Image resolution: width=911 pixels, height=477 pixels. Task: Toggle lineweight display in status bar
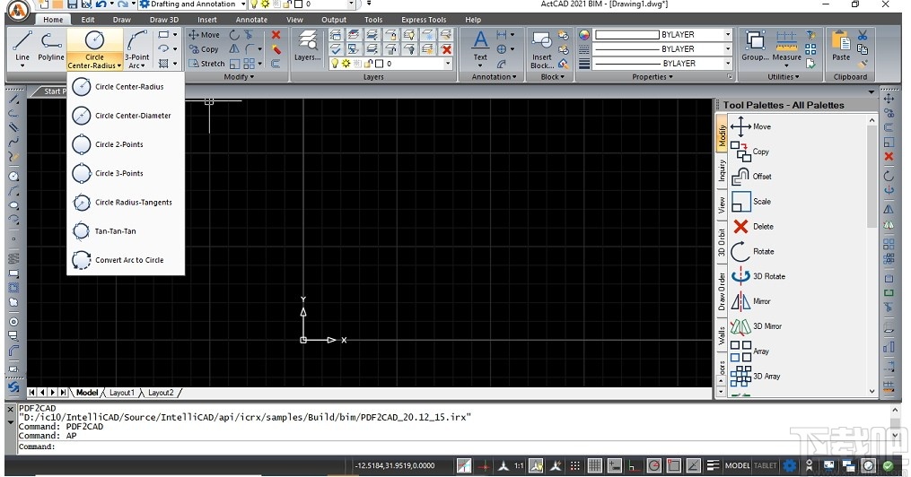point(714,465)
